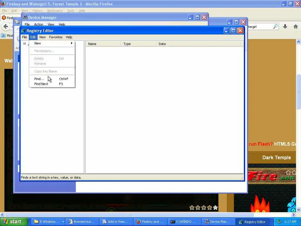
Task: Maximize the Registry Editor window
Action: click(233, 31)
